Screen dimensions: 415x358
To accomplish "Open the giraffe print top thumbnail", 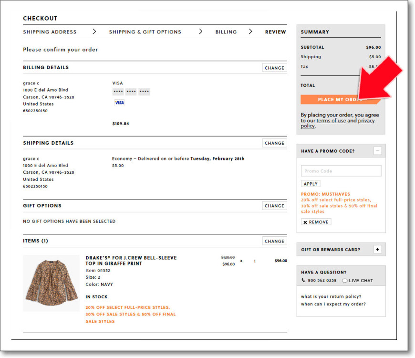I will 52,283.
